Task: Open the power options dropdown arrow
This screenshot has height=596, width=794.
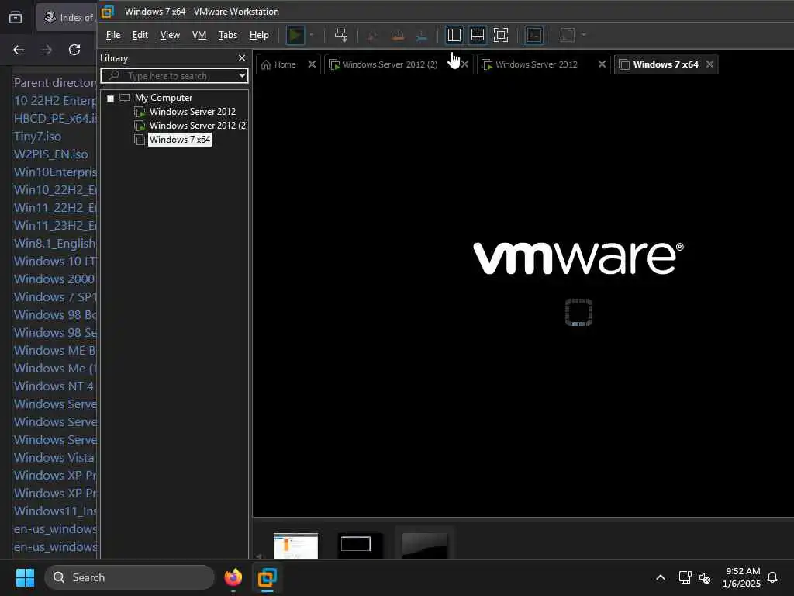Action: click(312, 35)
